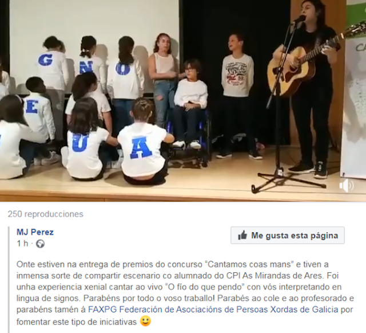Click the thumbs-up icon in the like button
Screen dimensions: 366x333
click(242, 235)
